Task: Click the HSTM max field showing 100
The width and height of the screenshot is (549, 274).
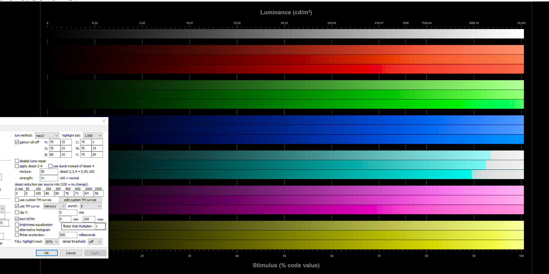Action: tap(89, 219)
